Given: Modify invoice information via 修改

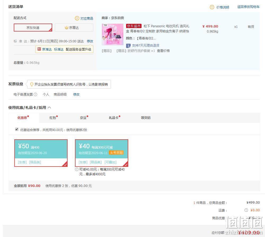Looking at the screenshot, I should tap(76, 95).
